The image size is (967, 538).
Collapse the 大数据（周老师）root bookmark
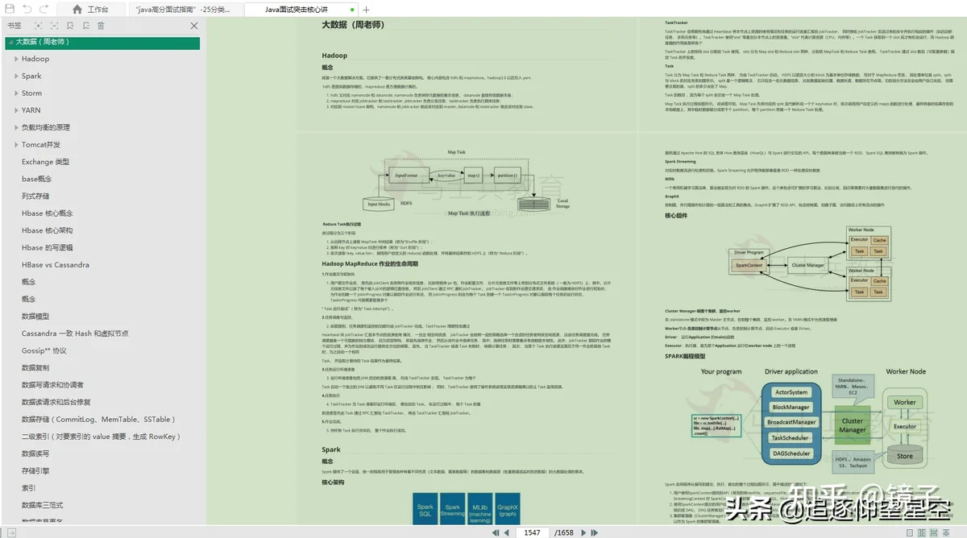(x=9, y=42)
